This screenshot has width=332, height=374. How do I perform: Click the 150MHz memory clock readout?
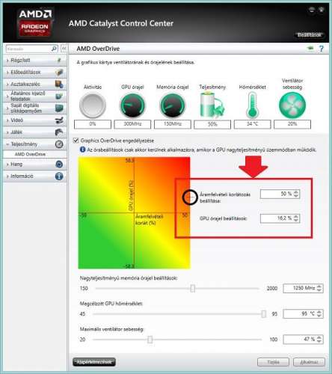[173, 124]
